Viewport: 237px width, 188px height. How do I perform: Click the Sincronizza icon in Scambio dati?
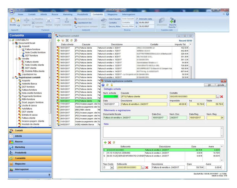162,20
